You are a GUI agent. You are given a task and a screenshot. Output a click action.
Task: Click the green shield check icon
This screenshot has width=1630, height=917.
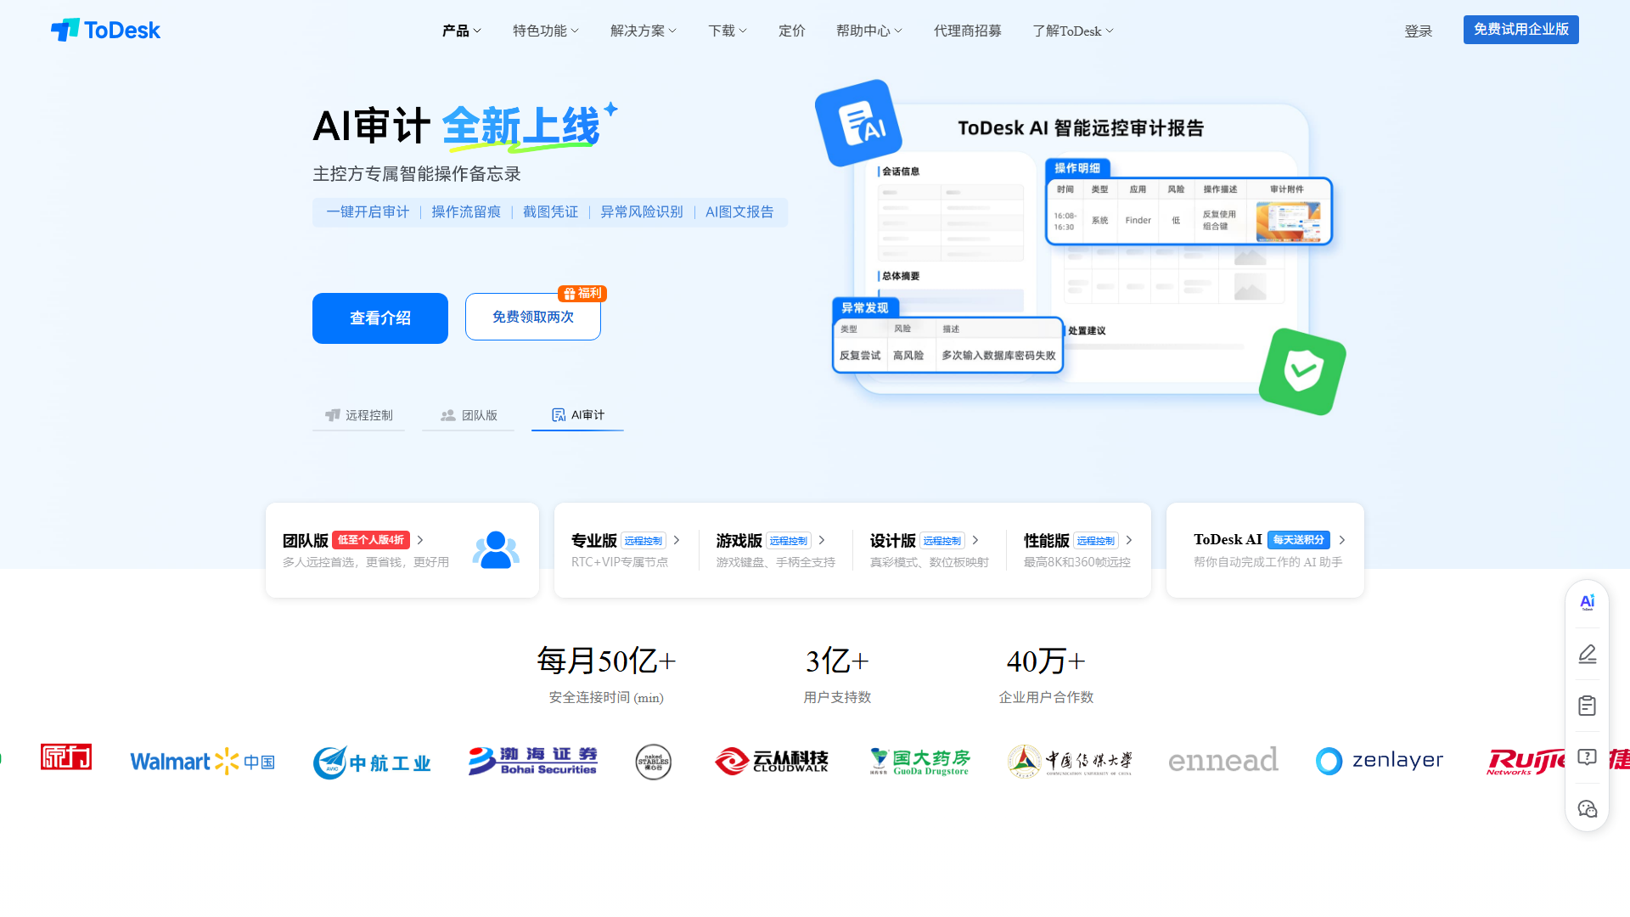pyautogui.click(x=1302, y=371)
